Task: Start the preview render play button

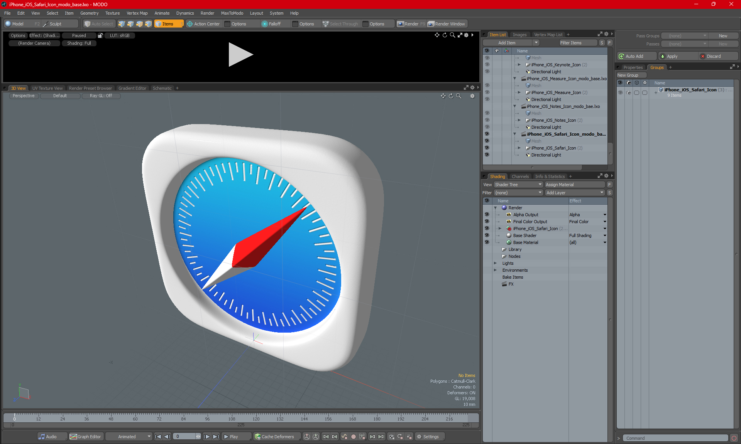Action: pos(240,54)
